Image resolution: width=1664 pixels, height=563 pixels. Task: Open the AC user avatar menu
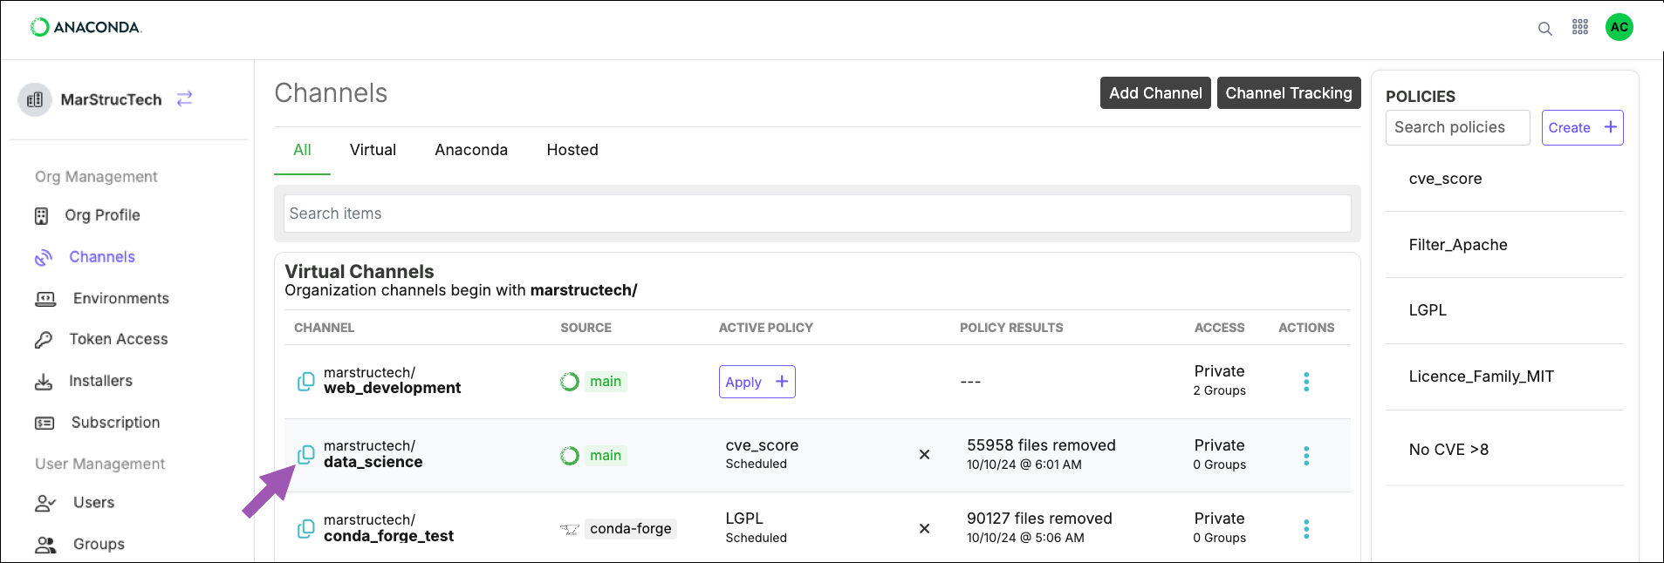pos(1619,27)
